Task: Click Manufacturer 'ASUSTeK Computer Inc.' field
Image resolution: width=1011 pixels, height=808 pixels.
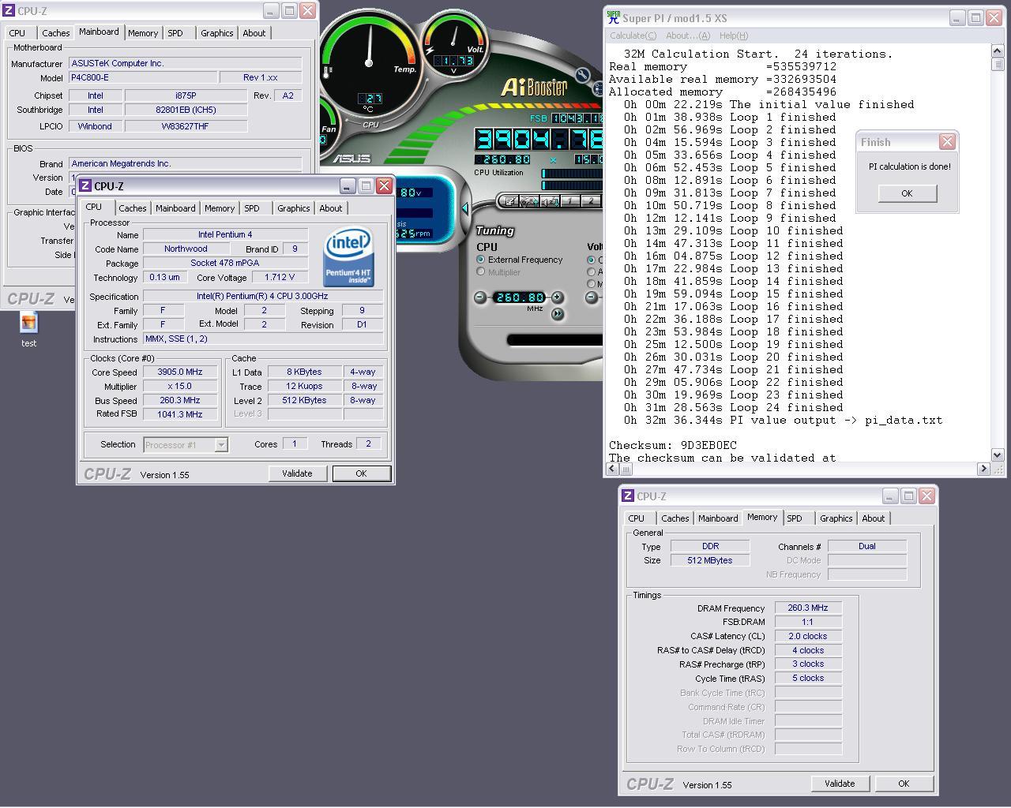Action: tap(186, 63)
